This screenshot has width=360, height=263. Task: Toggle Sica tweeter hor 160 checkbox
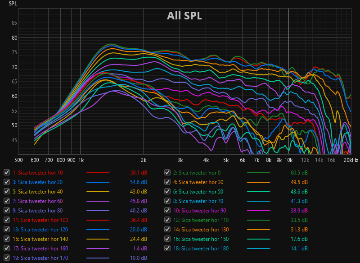coord(7,248)
